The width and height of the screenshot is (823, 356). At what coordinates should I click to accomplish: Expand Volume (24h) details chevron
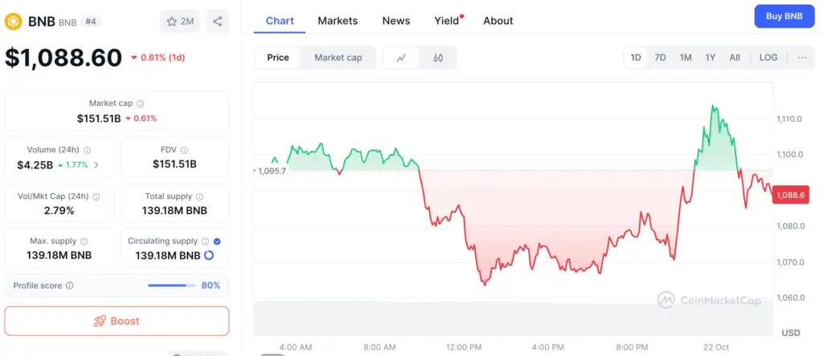pos(96,165)
